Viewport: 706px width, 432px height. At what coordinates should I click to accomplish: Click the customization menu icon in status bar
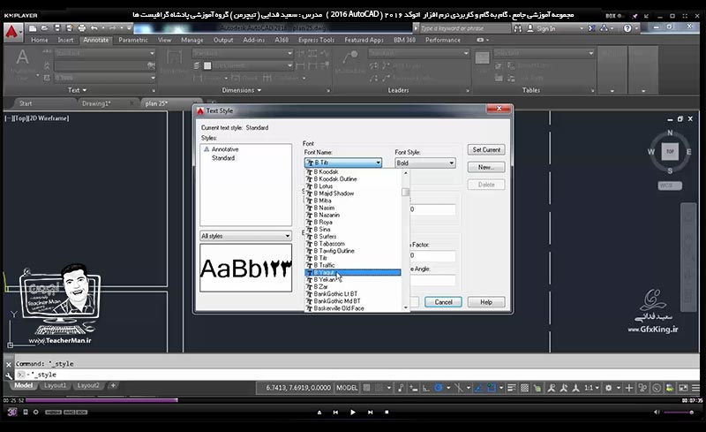696,387
